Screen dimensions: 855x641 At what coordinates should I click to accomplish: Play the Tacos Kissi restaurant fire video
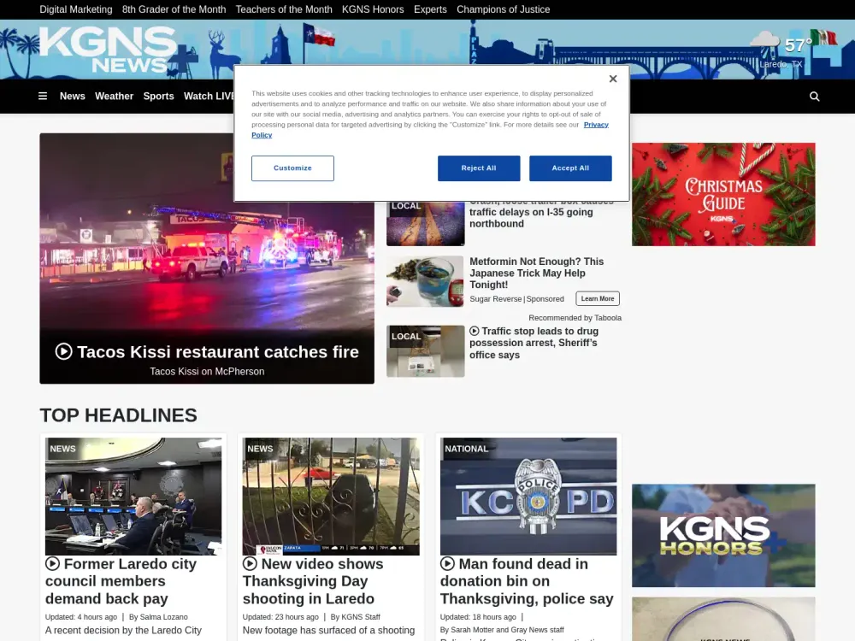(x=63, y=351)
